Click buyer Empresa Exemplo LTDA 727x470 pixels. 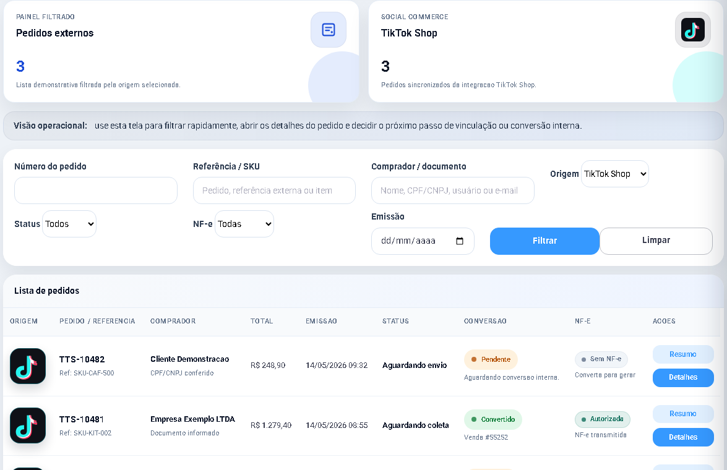pyautogui.click(x=193, y=419)
